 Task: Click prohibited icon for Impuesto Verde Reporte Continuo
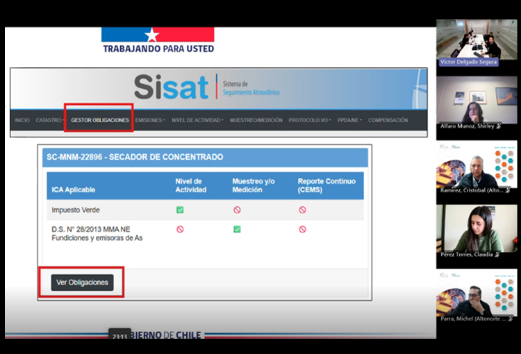pos(302,210)
